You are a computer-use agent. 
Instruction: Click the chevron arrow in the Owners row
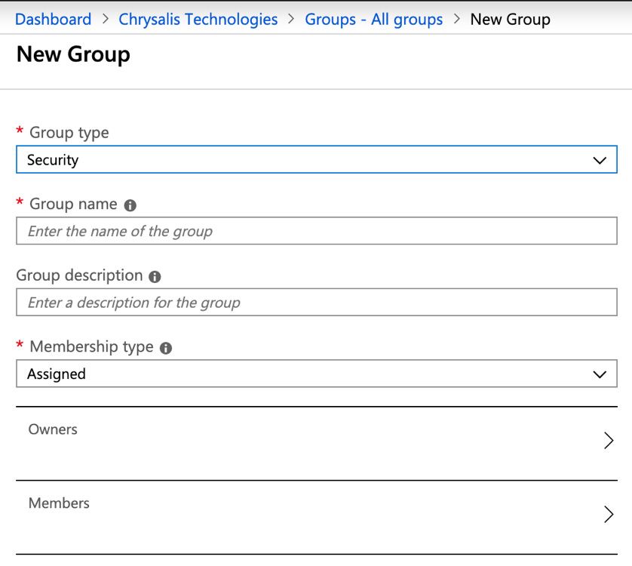(x=609, y=441)
